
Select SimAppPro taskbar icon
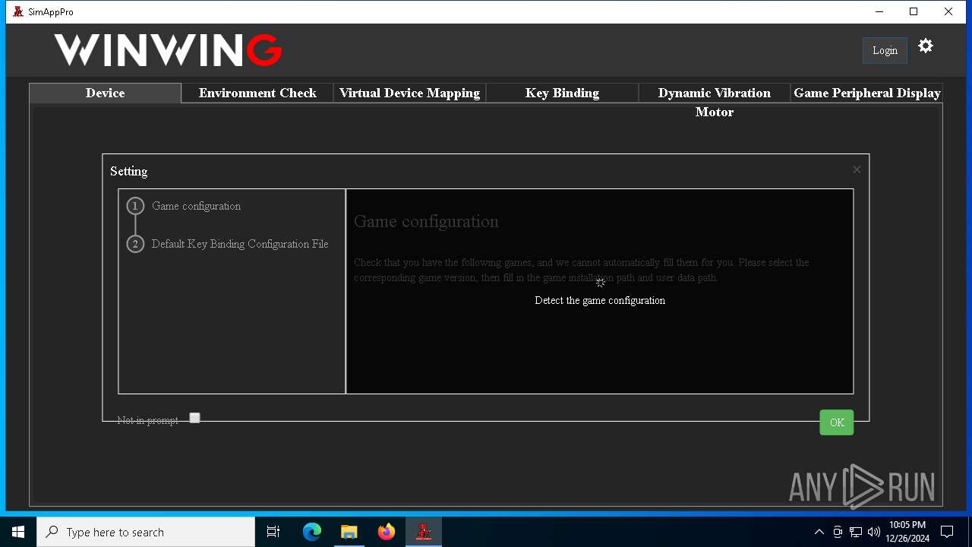[424, 532]
